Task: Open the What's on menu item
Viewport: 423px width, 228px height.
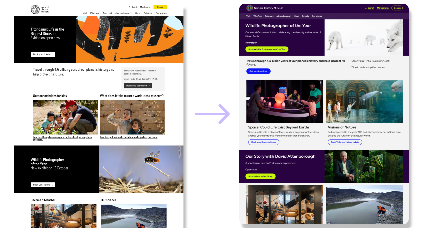Action: coord(258,16)
